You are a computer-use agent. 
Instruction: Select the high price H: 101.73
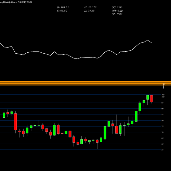pos(90,8)
